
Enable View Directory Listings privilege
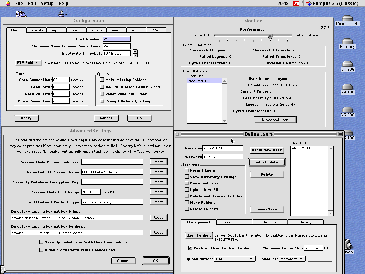[x=187, y=177]
